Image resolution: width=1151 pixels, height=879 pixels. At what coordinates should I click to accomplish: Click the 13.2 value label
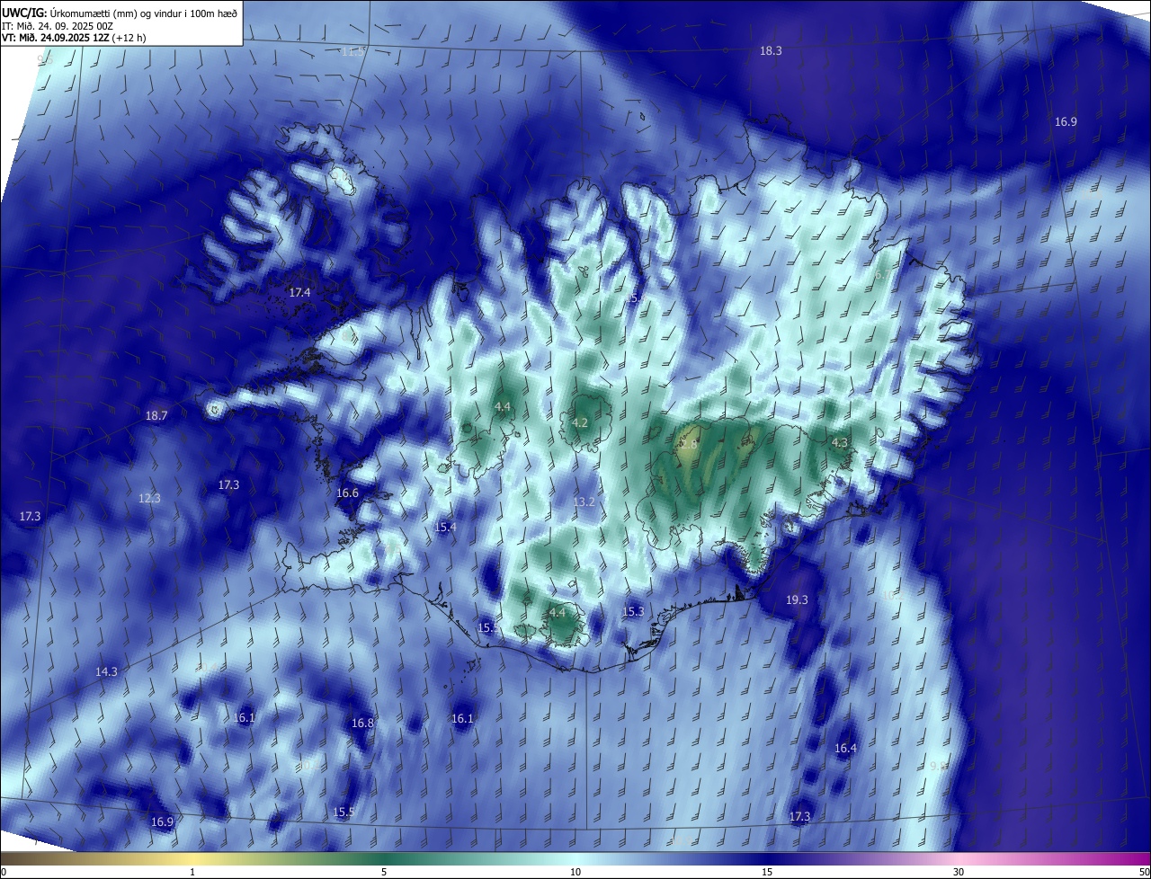584,502
